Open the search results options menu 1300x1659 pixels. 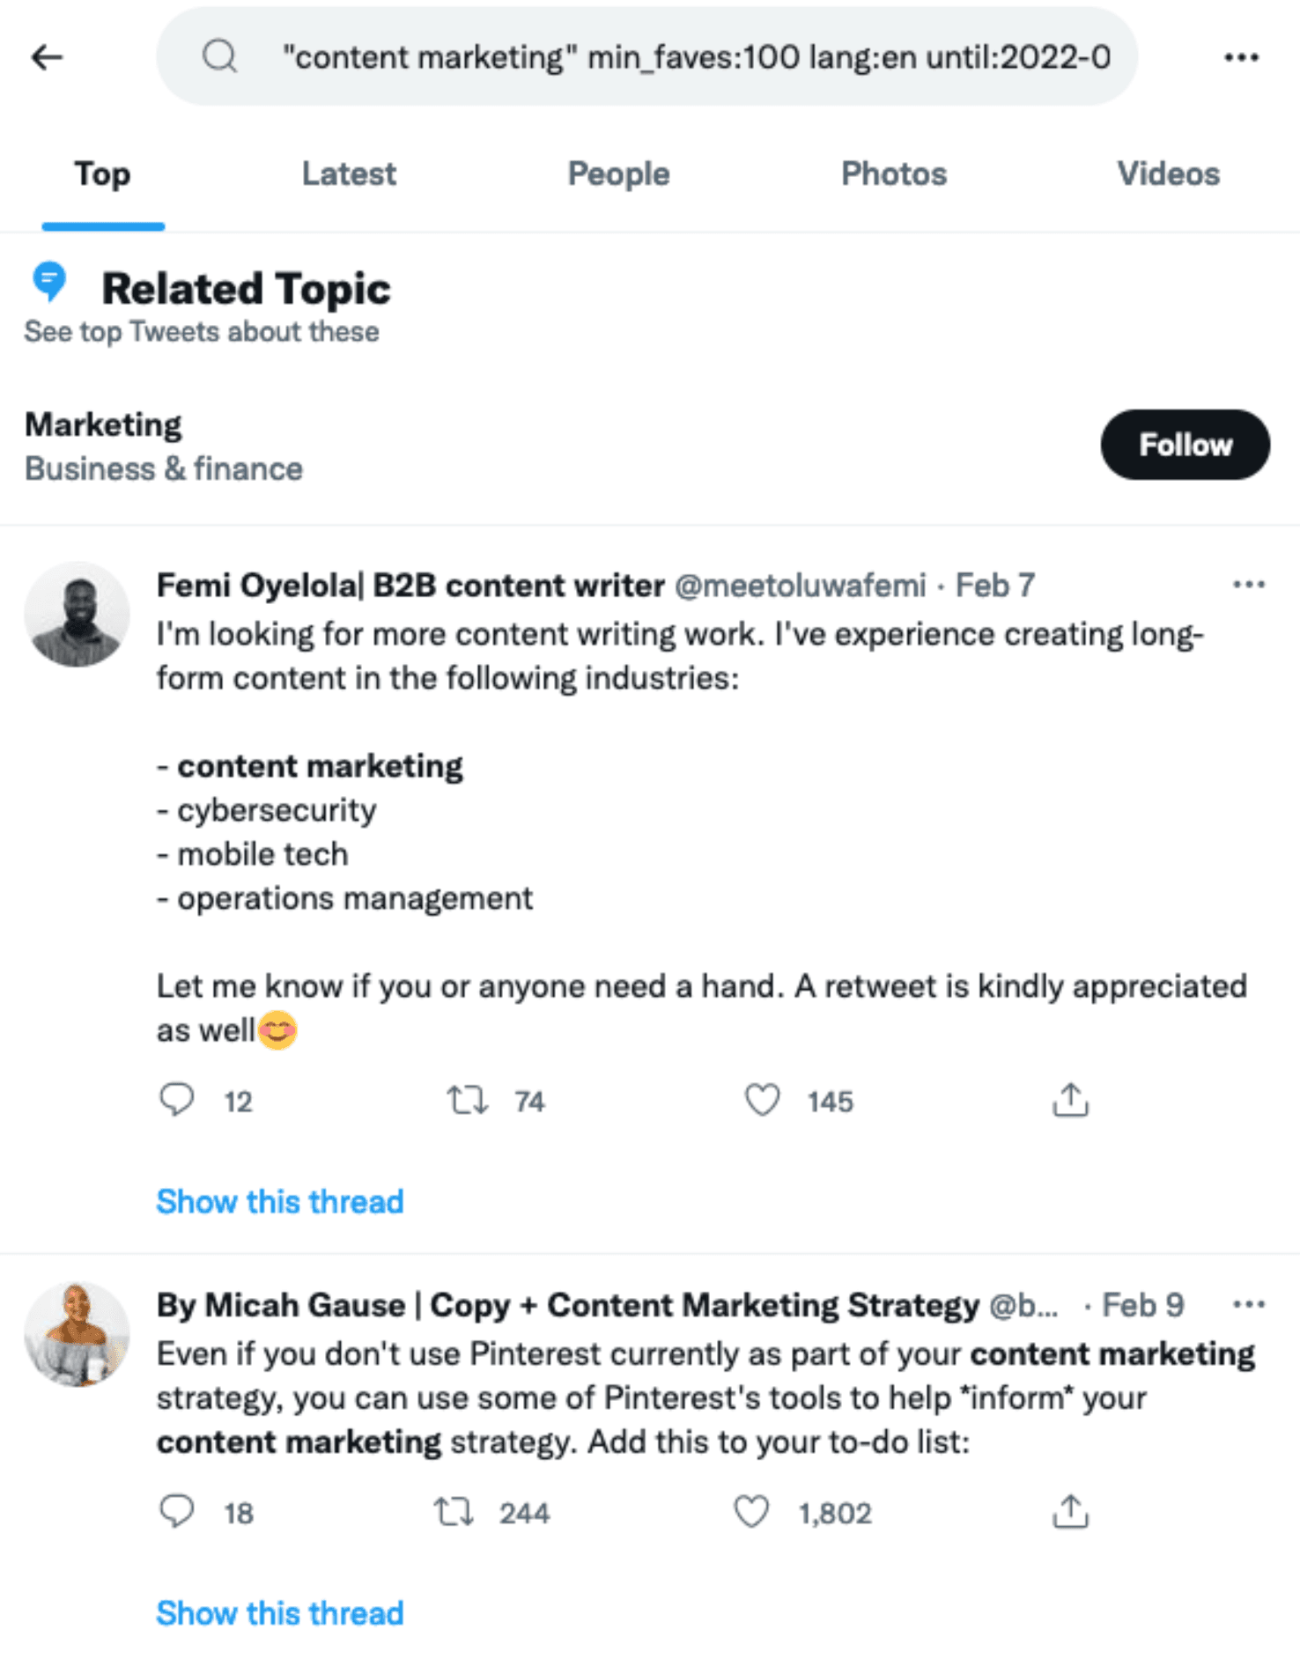click(x=1242, y=56)
